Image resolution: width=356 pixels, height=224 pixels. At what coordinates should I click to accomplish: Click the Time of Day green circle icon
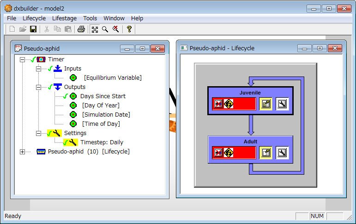coord(73,124)
